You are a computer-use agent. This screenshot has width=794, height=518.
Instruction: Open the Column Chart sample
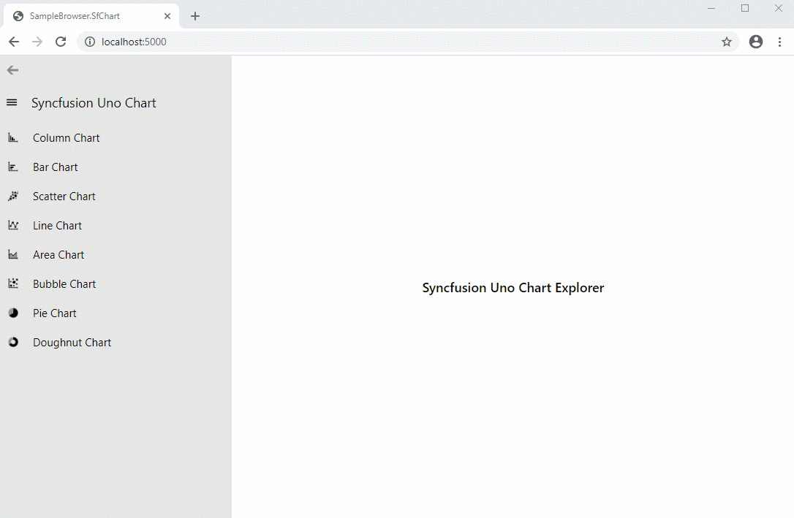tap(66, 138)
